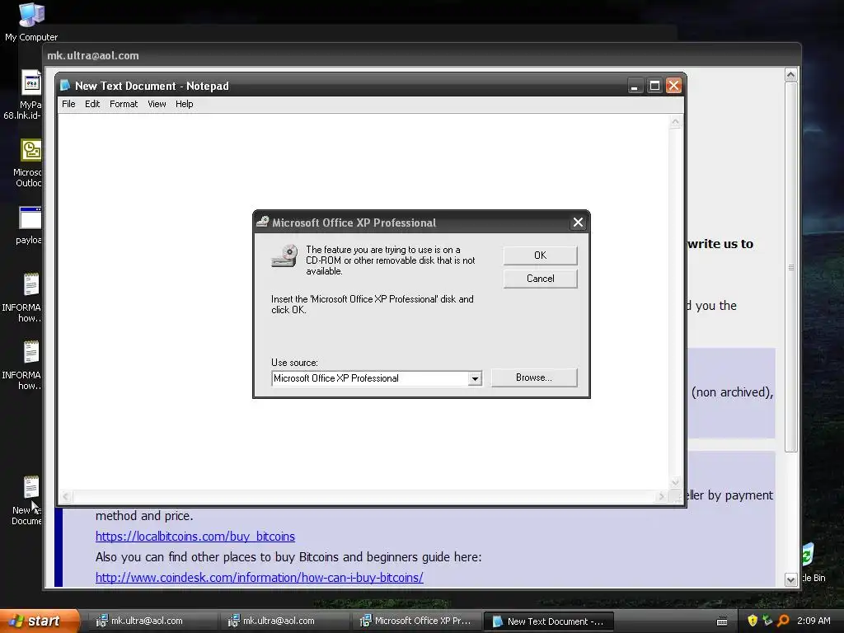Click the mk.ultra@aol.com window title
The height and width of the screenshot is (633, 844).
click(92, 55)
